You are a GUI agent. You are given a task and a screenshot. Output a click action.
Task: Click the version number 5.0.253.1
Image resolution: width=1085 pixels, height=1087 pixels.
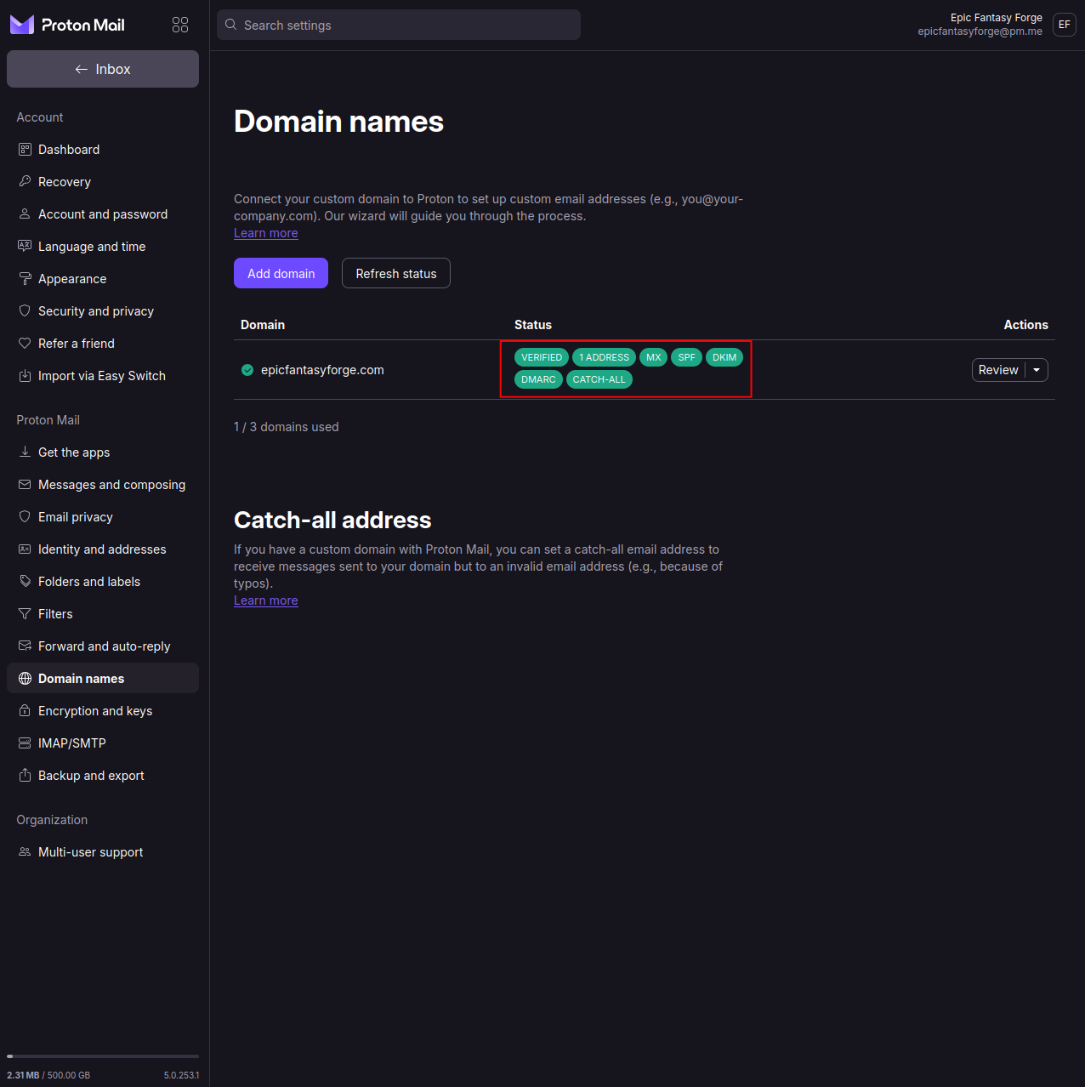182,1075
